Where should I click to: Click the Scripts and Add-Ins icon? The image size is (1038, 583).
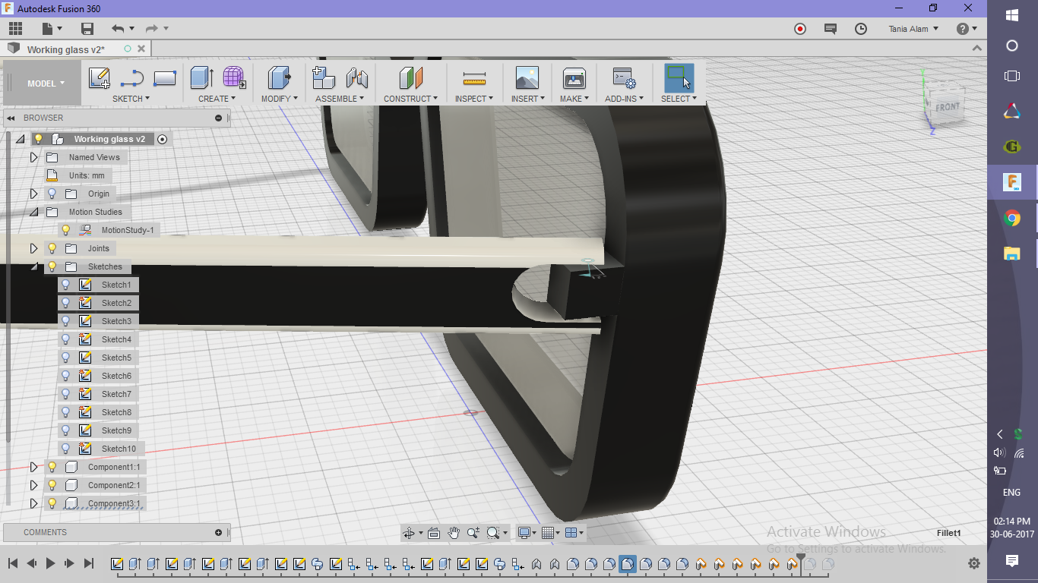pos(624,77)
